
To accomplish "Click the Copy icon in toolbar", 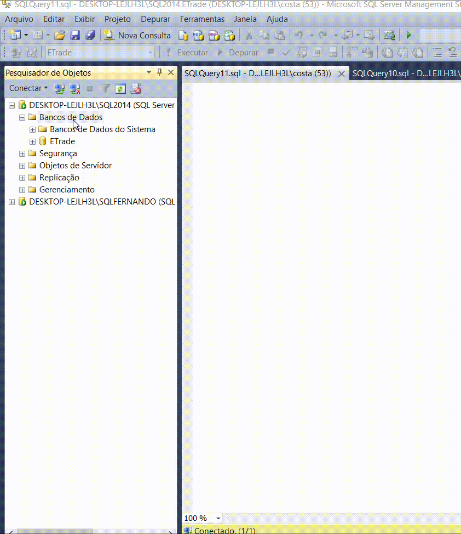I will coord(264,36).
